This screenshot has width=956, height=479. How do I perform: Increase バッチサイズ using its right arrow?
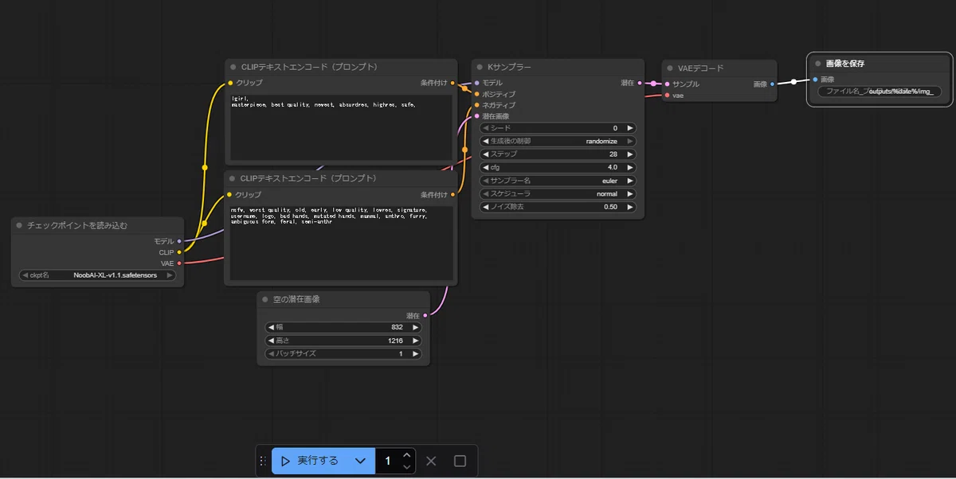(415, 353)
